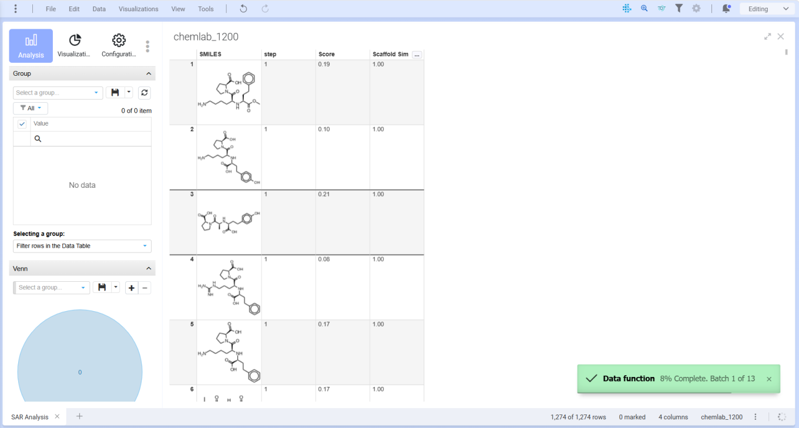Toggle the Value header checkbox
Image resolution: width=799 pixels, height=428 pixels.
(x=22, y=124)
